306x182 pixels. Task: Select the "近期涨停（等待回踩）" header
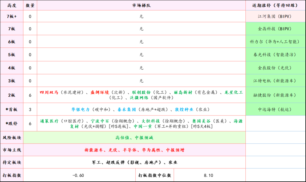[x=275, y=5]
